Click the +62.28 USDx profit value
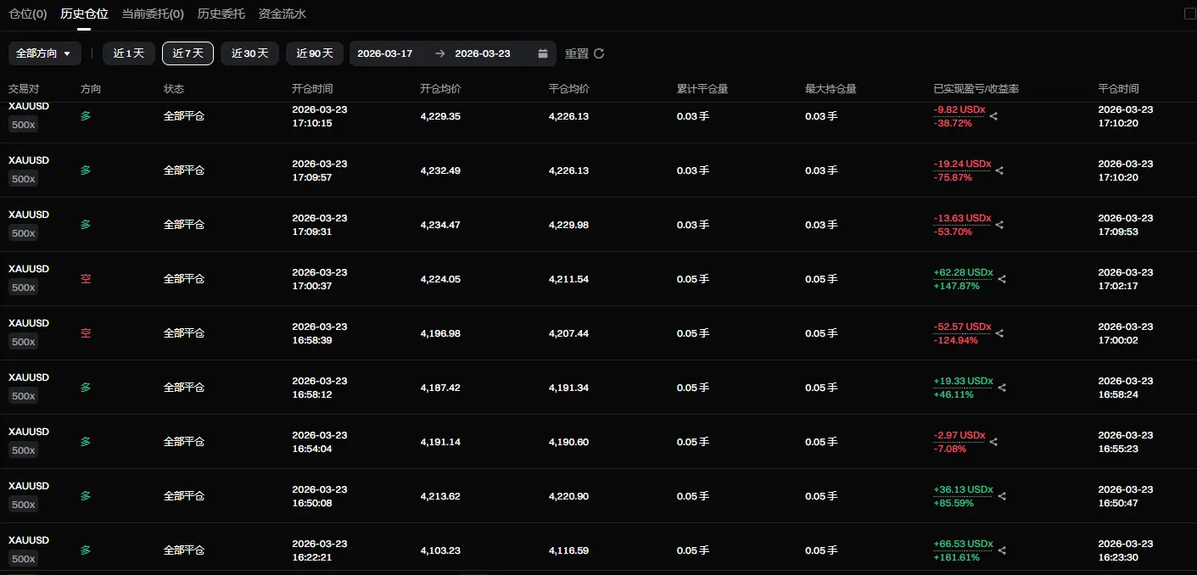This screenshot has width=1197, height=575. [x=963, y=272]
